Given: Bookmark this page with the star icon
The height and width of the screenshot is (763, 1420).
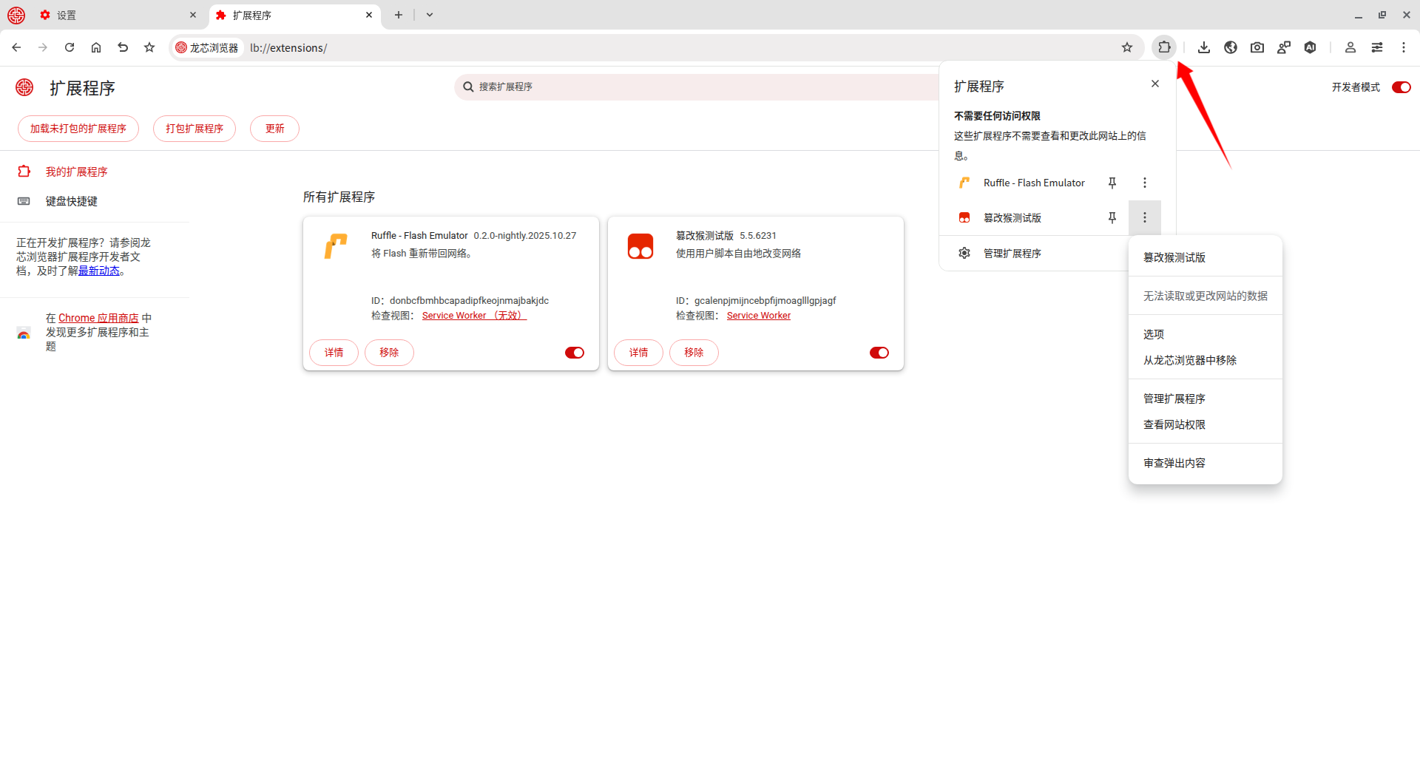Looking at the screenshot, I should pyautogui.click(x=1126, y=47).
